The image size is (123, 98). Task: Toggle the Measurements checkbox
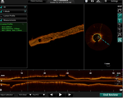click(x=1, y=20)
